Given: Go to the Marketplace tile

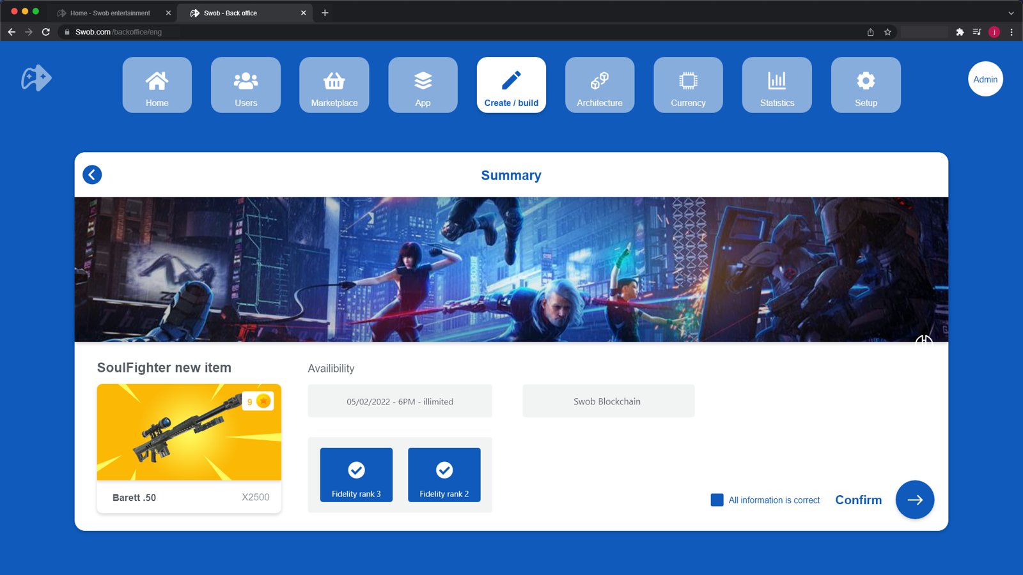Looking at the screenshot, I should coord(334,85).
